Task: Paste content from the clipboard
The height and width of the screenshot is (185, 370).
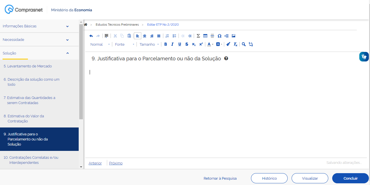Action: click(129, 36)
